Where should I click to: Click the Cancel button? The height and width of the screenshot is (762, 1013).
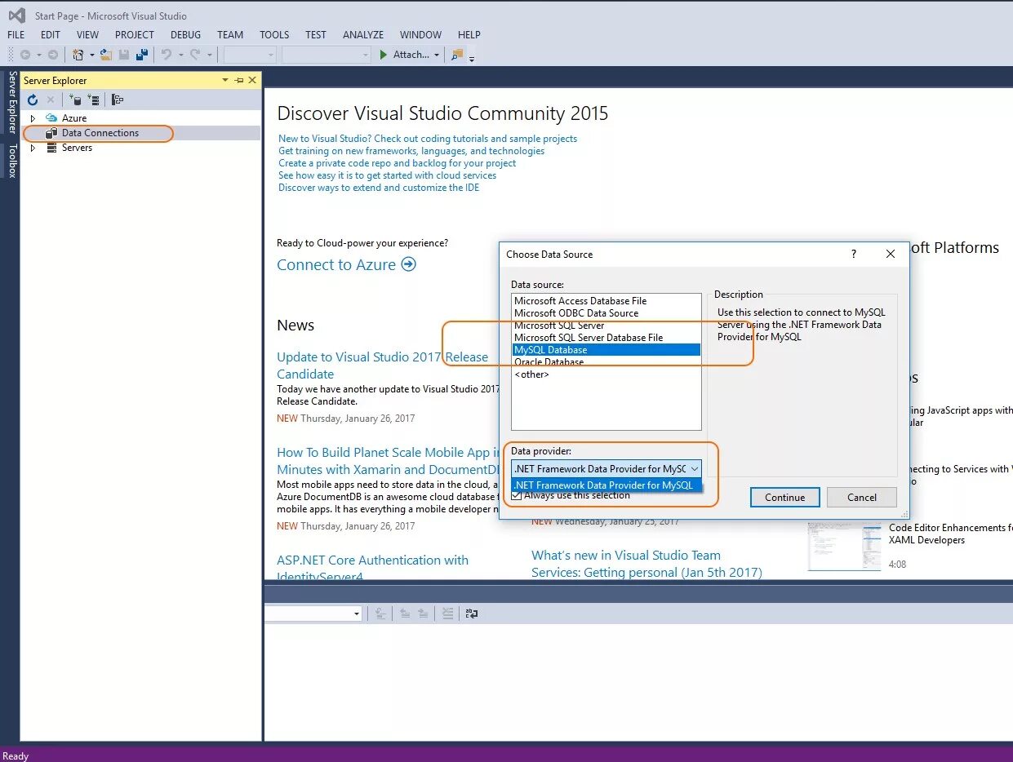(862, 497)
